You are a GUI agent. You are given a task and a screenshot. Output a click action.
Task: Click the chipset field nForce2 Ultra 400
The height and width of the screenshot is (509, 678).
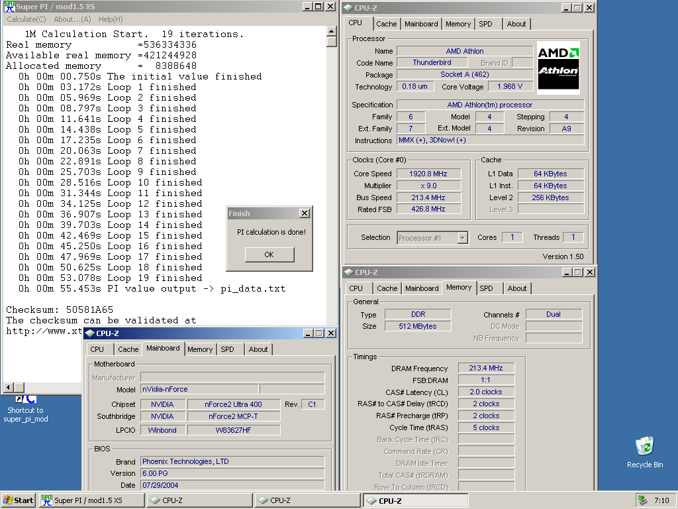click(x=234, y=404)
